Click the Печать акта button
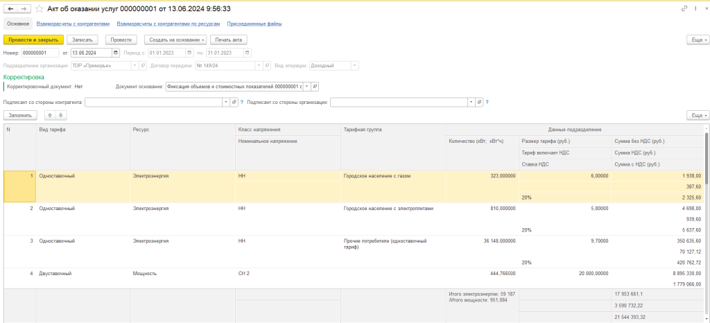The height and width of the screenshot is (323, 710). (228, 40)
